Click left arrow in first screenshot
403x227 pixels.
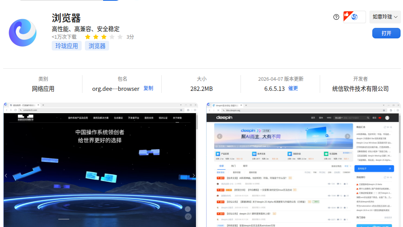(x=6, y=176)
